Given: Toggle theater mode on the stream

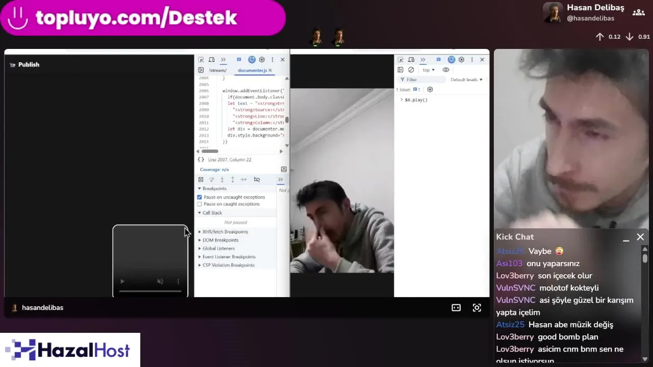Looking at the screenshot, I should point(456,307).
